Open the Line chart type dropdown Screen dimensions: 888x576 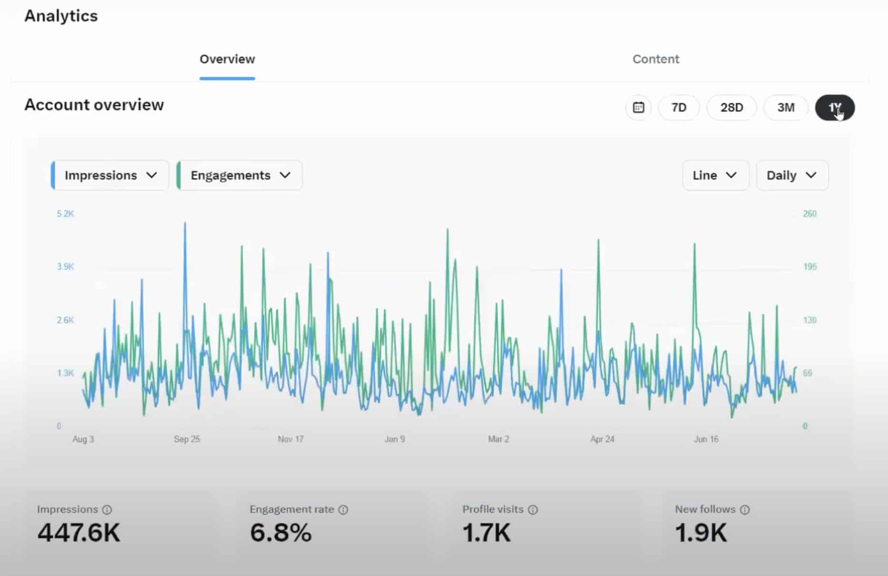[715, 175]
